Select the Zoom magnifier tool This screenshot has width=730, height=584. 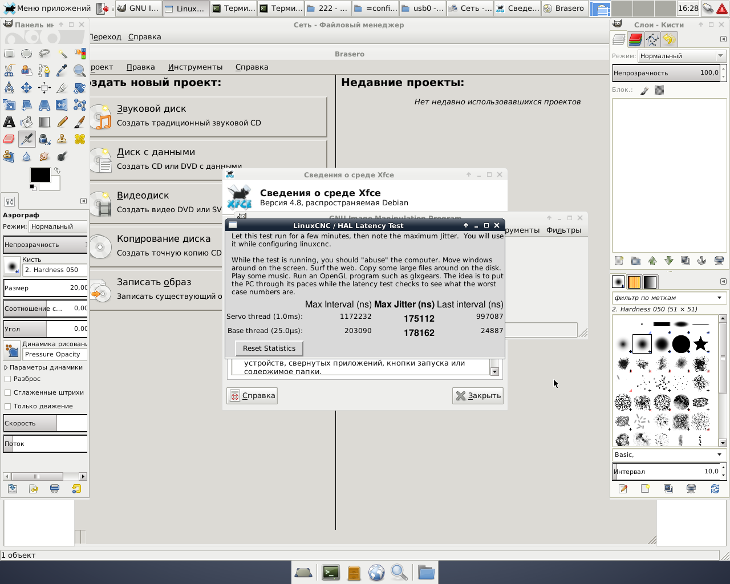(x=80, y=71)
